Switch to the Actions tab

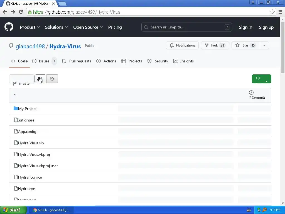(x=106, y=61)
